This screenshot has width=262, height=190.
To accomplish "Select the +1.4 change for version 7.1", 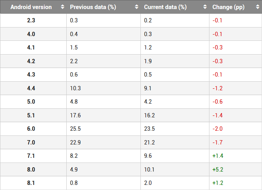I will pyautogui.click(x=218, y=156).
